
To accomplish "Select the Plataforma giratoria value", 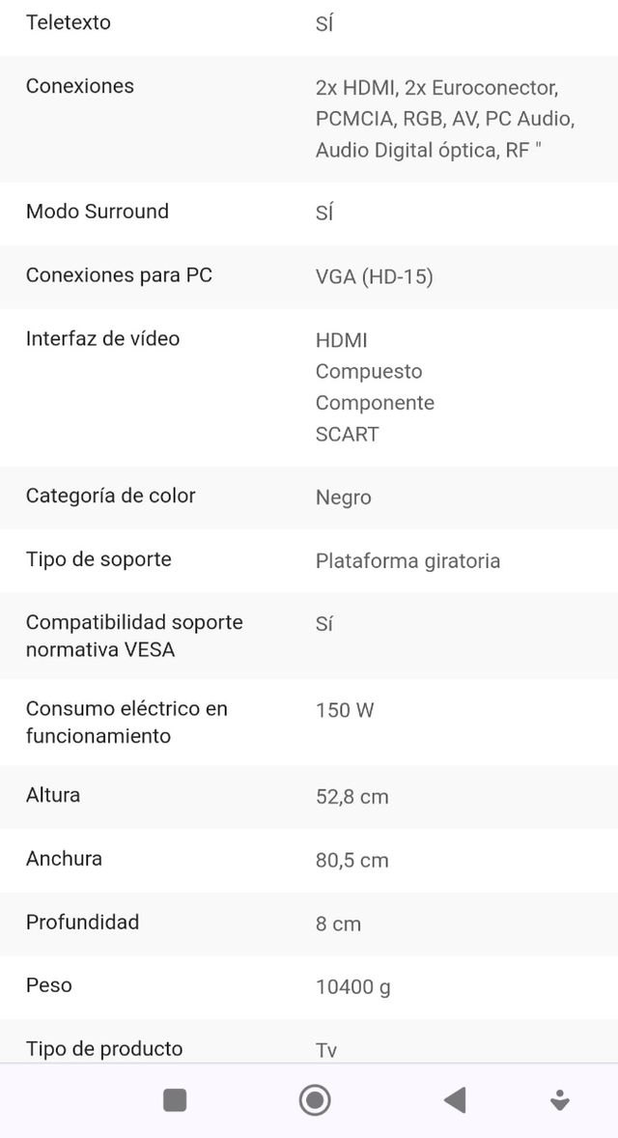I will tap(407, 561).
